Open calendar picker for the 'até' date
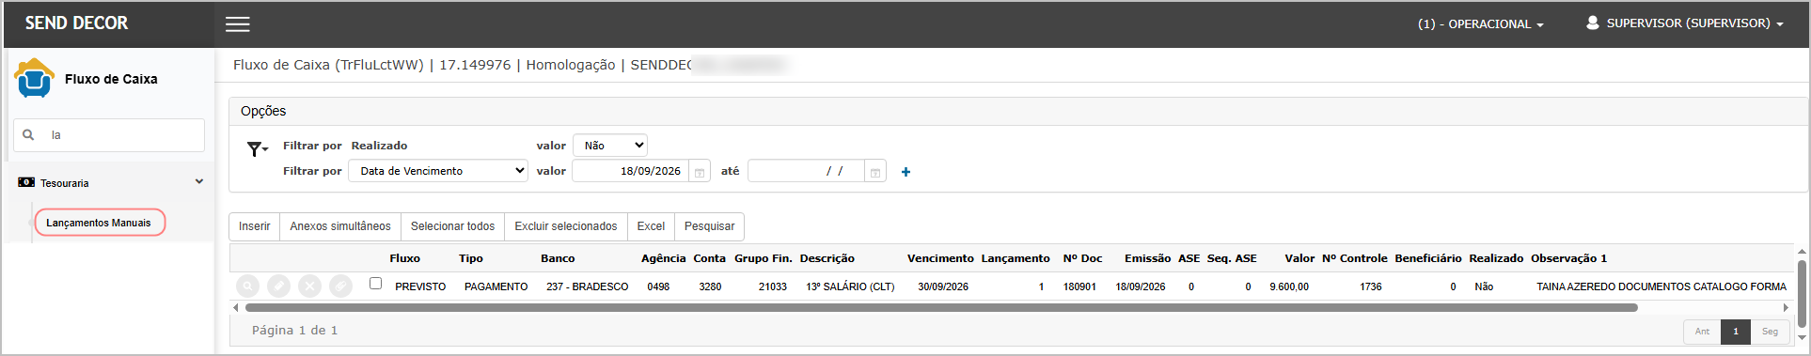This screenshot has width=1811, height=356. pos(875,172)
